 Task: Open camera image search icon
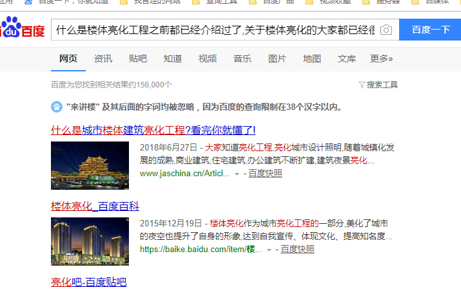386,30
